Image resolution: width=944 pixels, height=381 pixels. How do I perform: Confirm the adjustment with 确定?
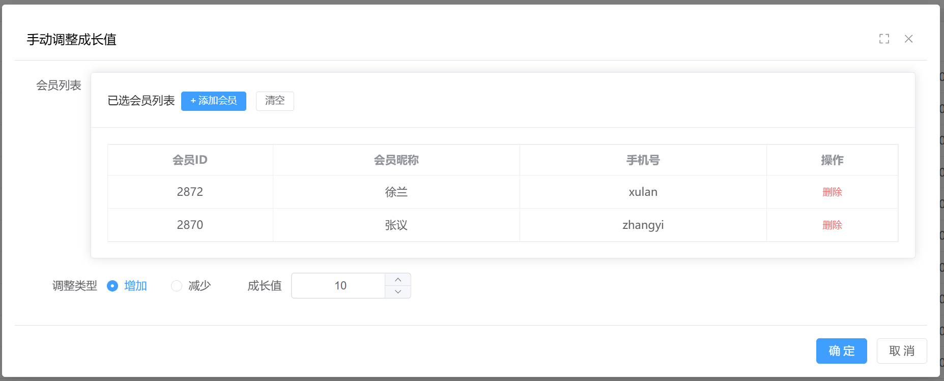pos(841,351)
